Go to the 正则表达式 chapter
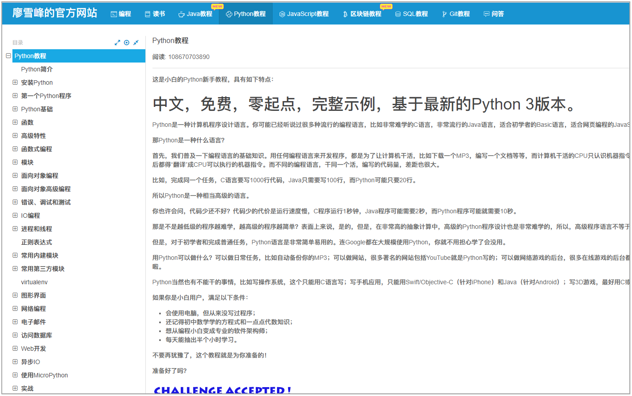 point(36,242)
